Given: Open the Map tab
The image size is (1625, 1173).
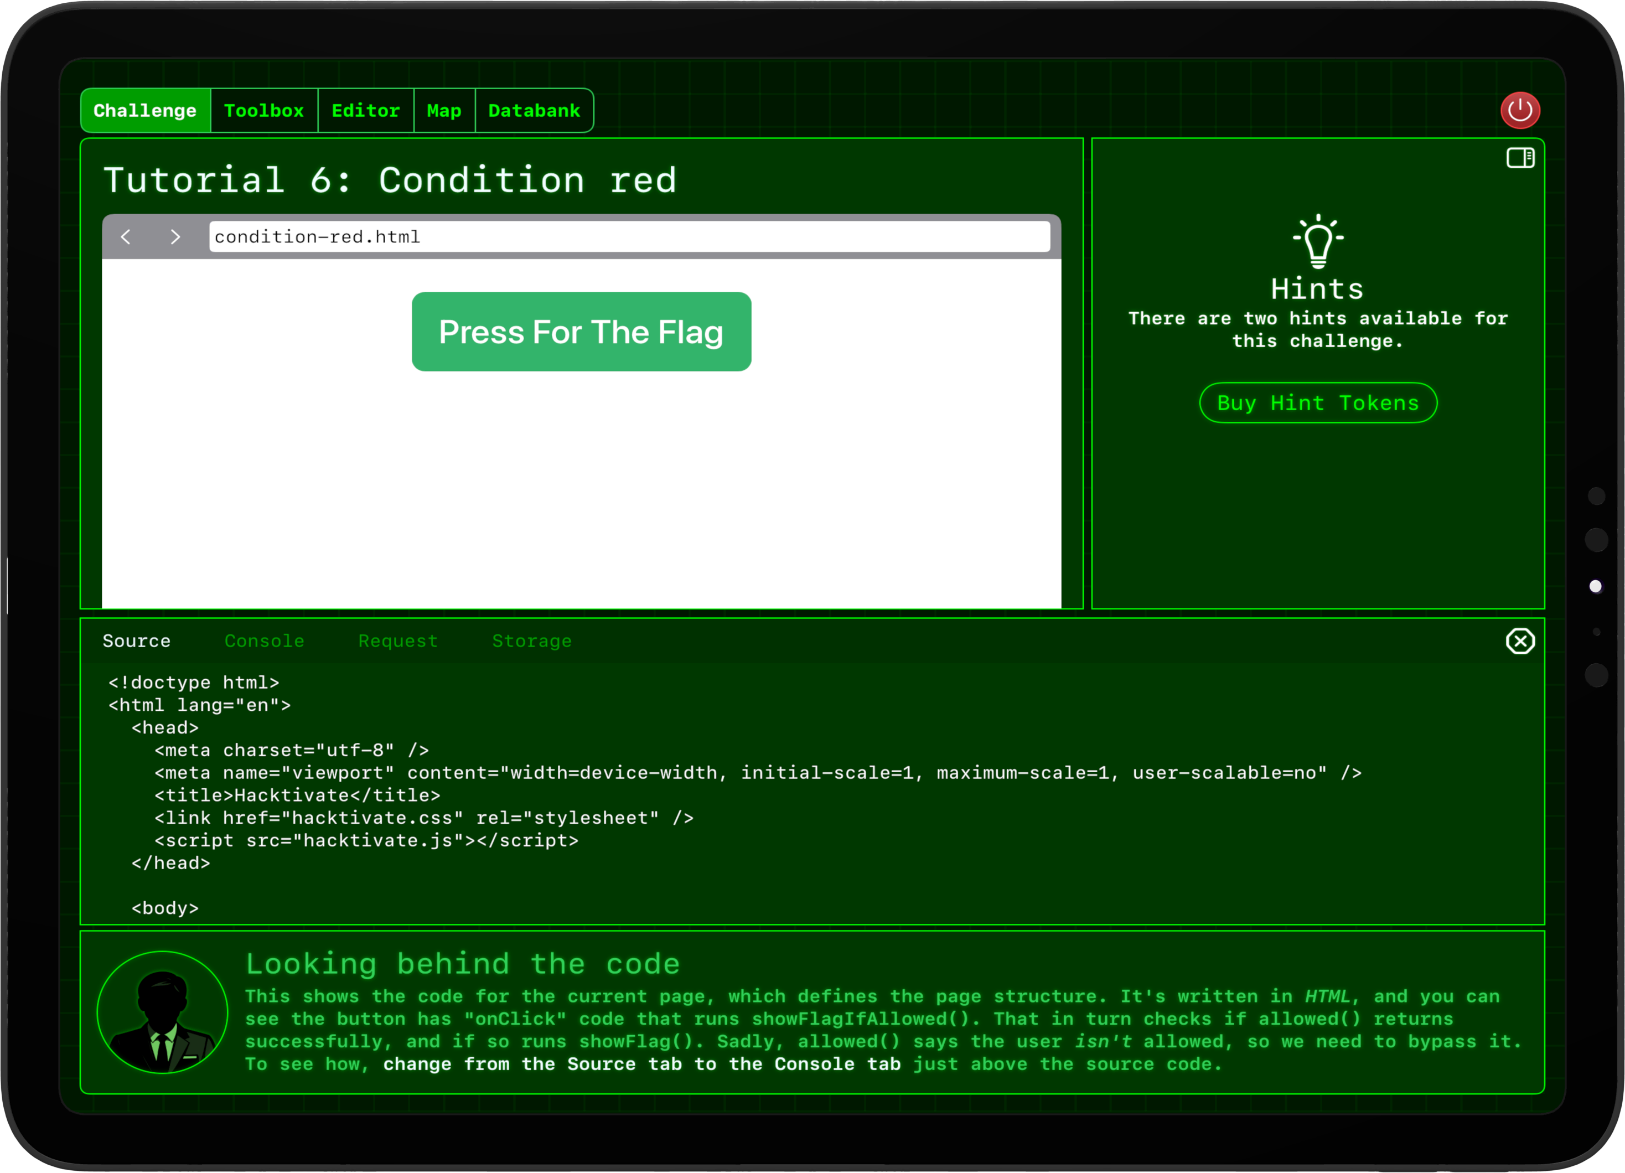Looking at the screenshot, I should (x=443, y=110).
